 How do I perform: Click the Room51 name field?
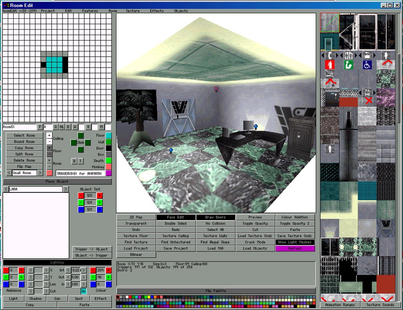pyautogui.click(x=19, y=127)
